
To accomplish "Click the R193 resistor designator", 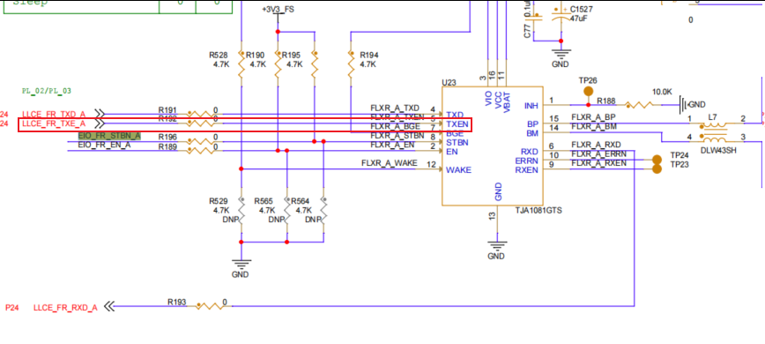I will (176, 302).
